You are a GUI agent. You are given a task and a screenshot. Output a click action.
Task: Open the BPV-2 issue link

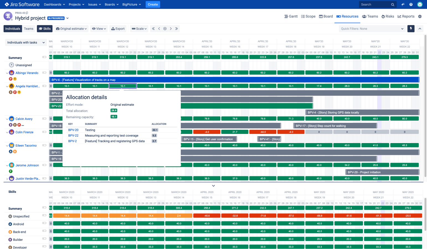point(72,141)
